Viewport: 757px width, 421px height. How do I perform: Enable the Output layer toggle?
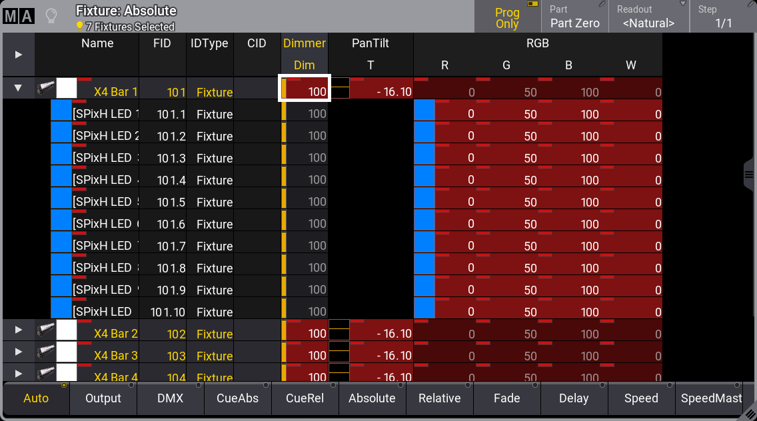103,398
